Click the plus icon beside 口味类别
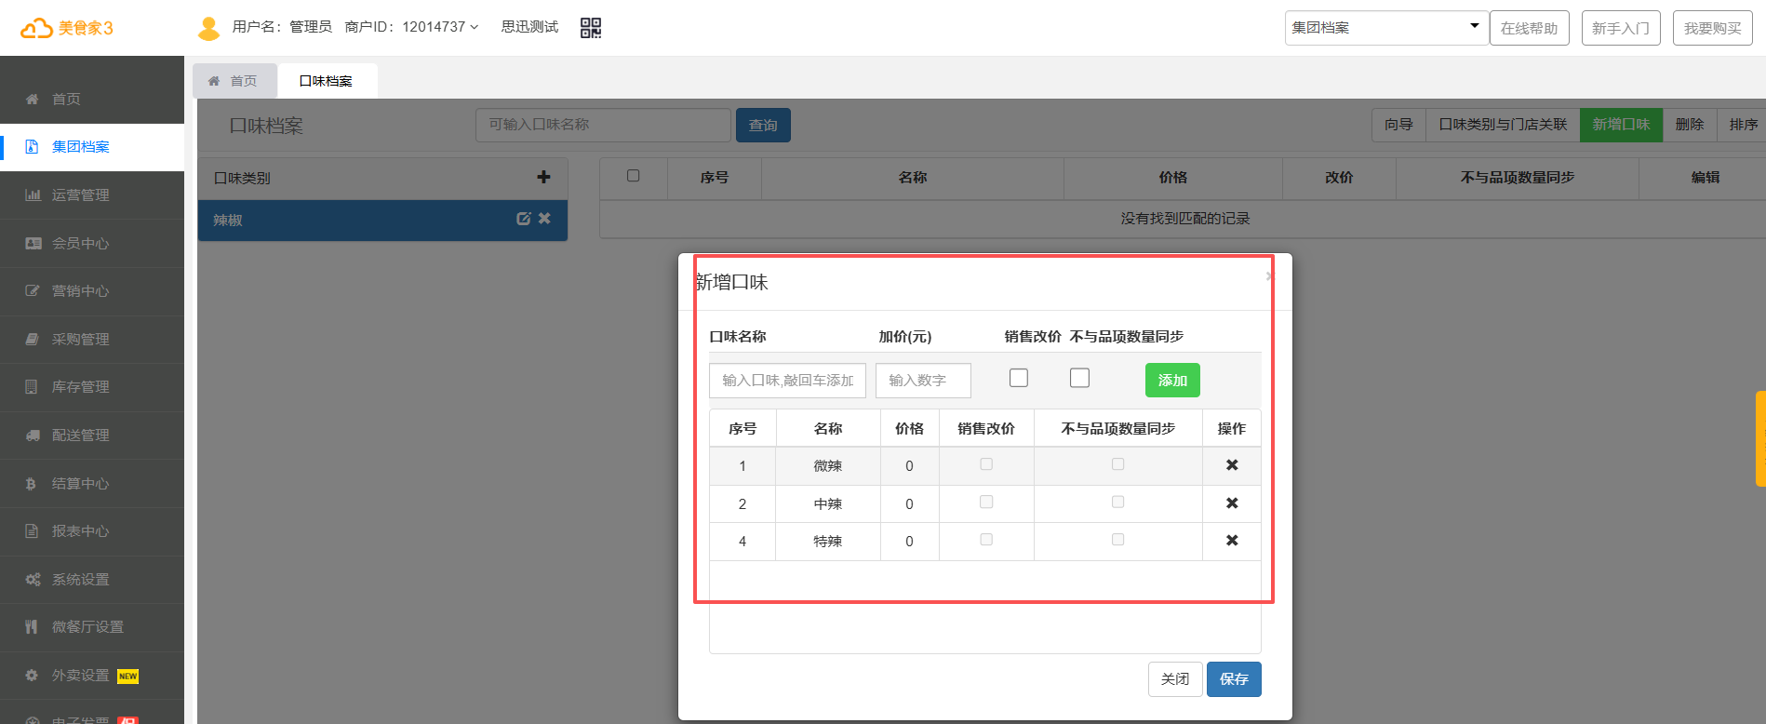The height and width of the screenshot is (724, 1766). click(x=543, y=177)
